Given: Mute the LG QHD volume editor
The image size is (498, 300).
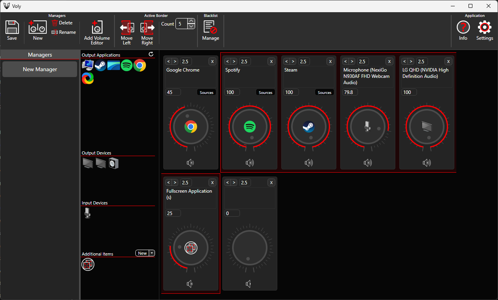Looking at the screenshot, I should (x=426, y=162).
